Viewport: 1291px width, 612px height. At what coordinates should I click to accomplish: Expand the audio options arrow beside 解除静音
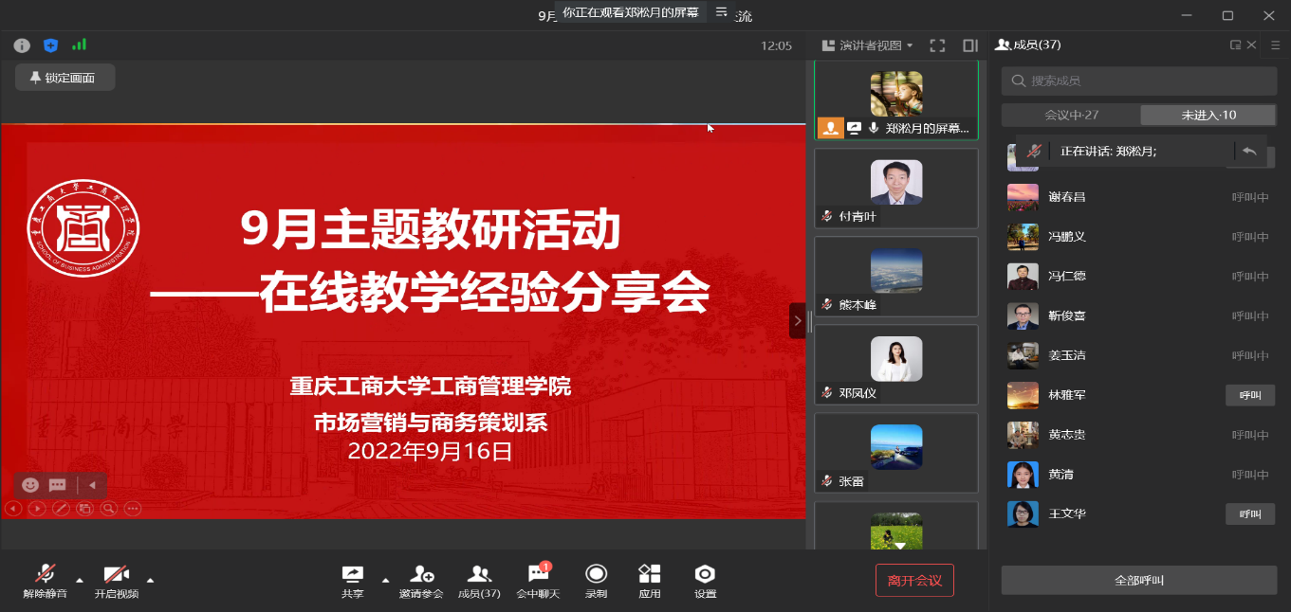[80, 580]
